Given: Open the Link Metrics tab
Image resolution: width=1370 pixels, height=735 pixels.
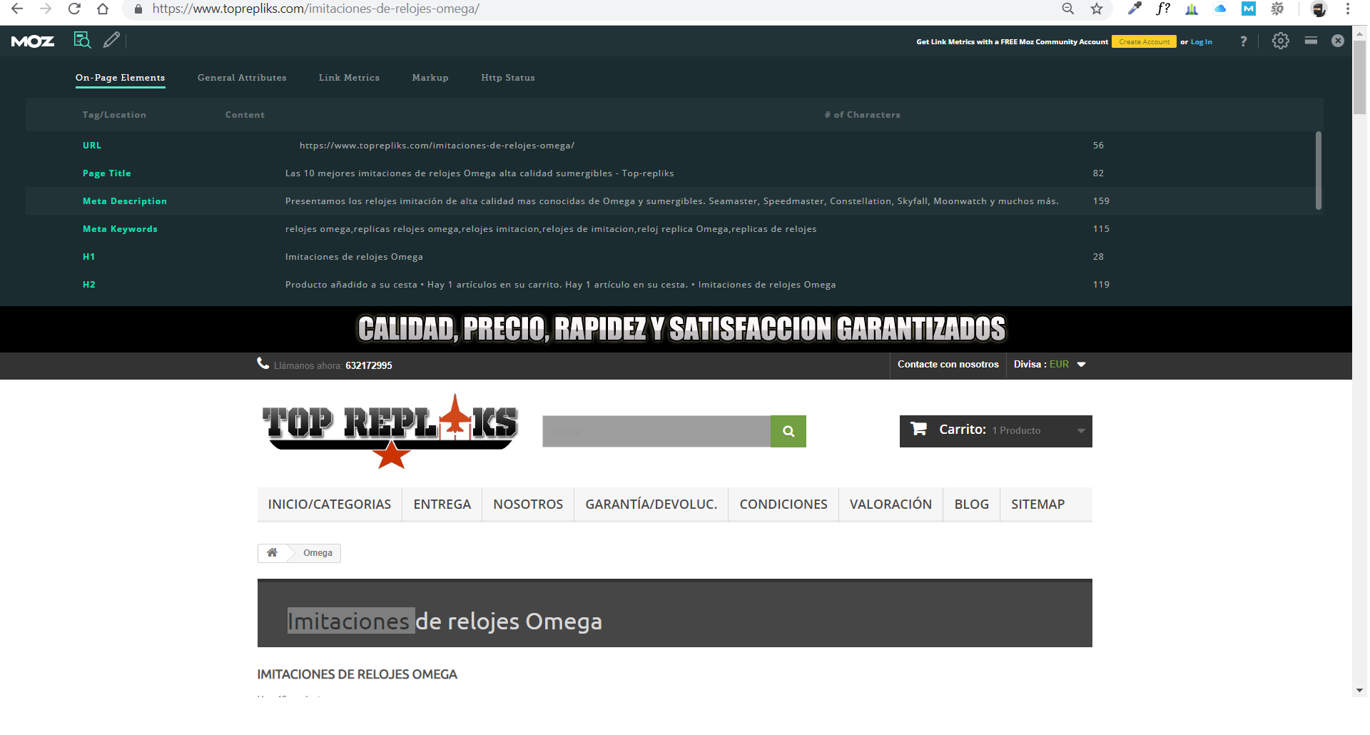Looking at the screenshot, I should tap(349, 78).
